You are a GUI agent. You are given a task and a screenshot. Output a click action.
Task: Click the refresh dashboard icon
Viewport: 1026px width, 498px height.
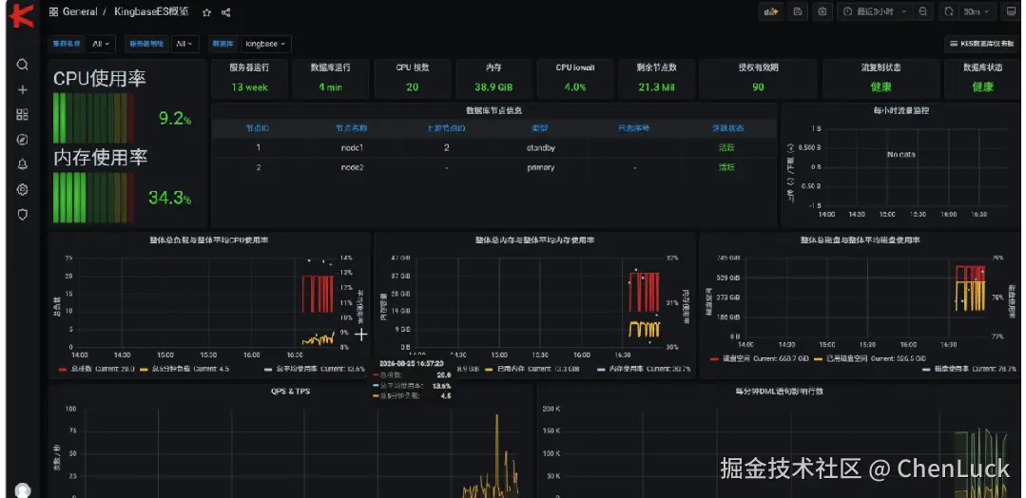pos(947,11)
